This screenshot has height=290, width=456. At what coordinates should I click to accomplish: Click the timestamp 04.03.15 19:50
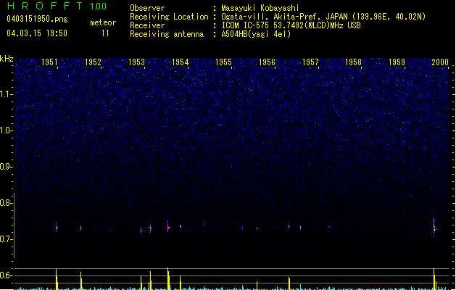click(x=37, y=33)
